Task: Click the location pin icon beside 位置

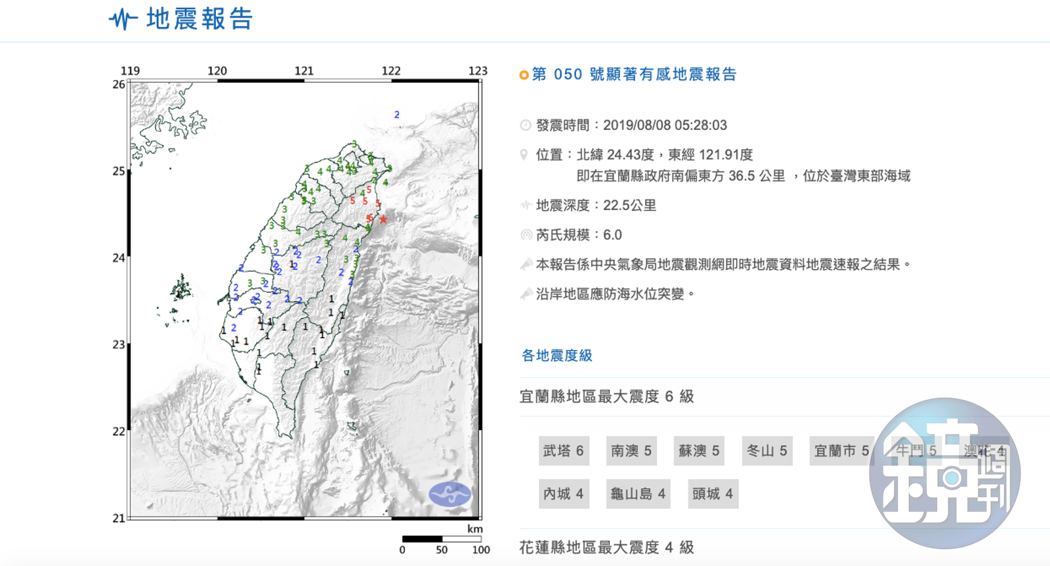Action: 524,155
